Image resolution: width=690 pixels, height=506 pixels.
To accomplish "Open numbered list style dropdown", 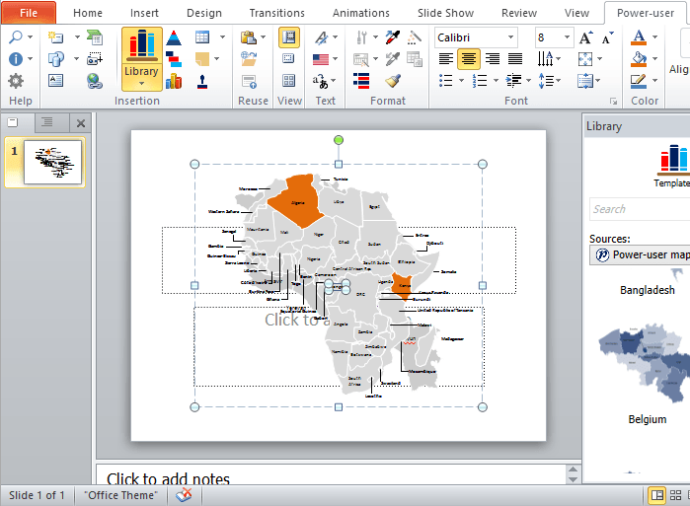I will pyautogui.click(x=496, y=81).
